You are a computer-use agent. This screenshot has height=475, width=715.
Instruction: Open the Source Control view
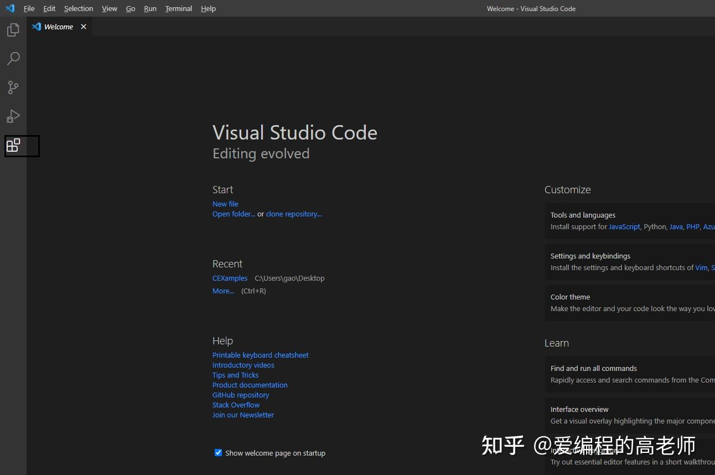click(x=13, y=87)
